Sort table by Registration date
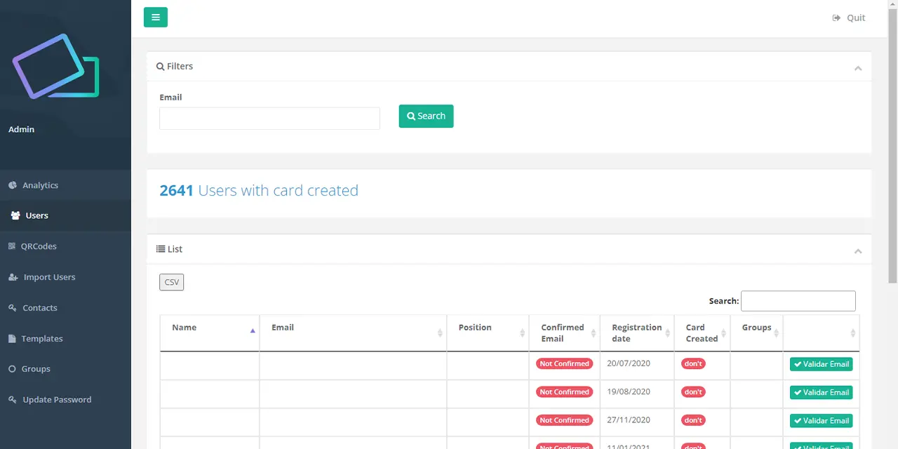Viewport: 898px width, 449px height. [636, 333]
